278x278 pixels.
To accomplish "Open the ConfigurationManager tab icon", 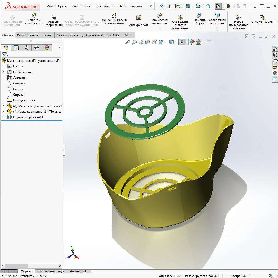I will [x=26, y=48].
